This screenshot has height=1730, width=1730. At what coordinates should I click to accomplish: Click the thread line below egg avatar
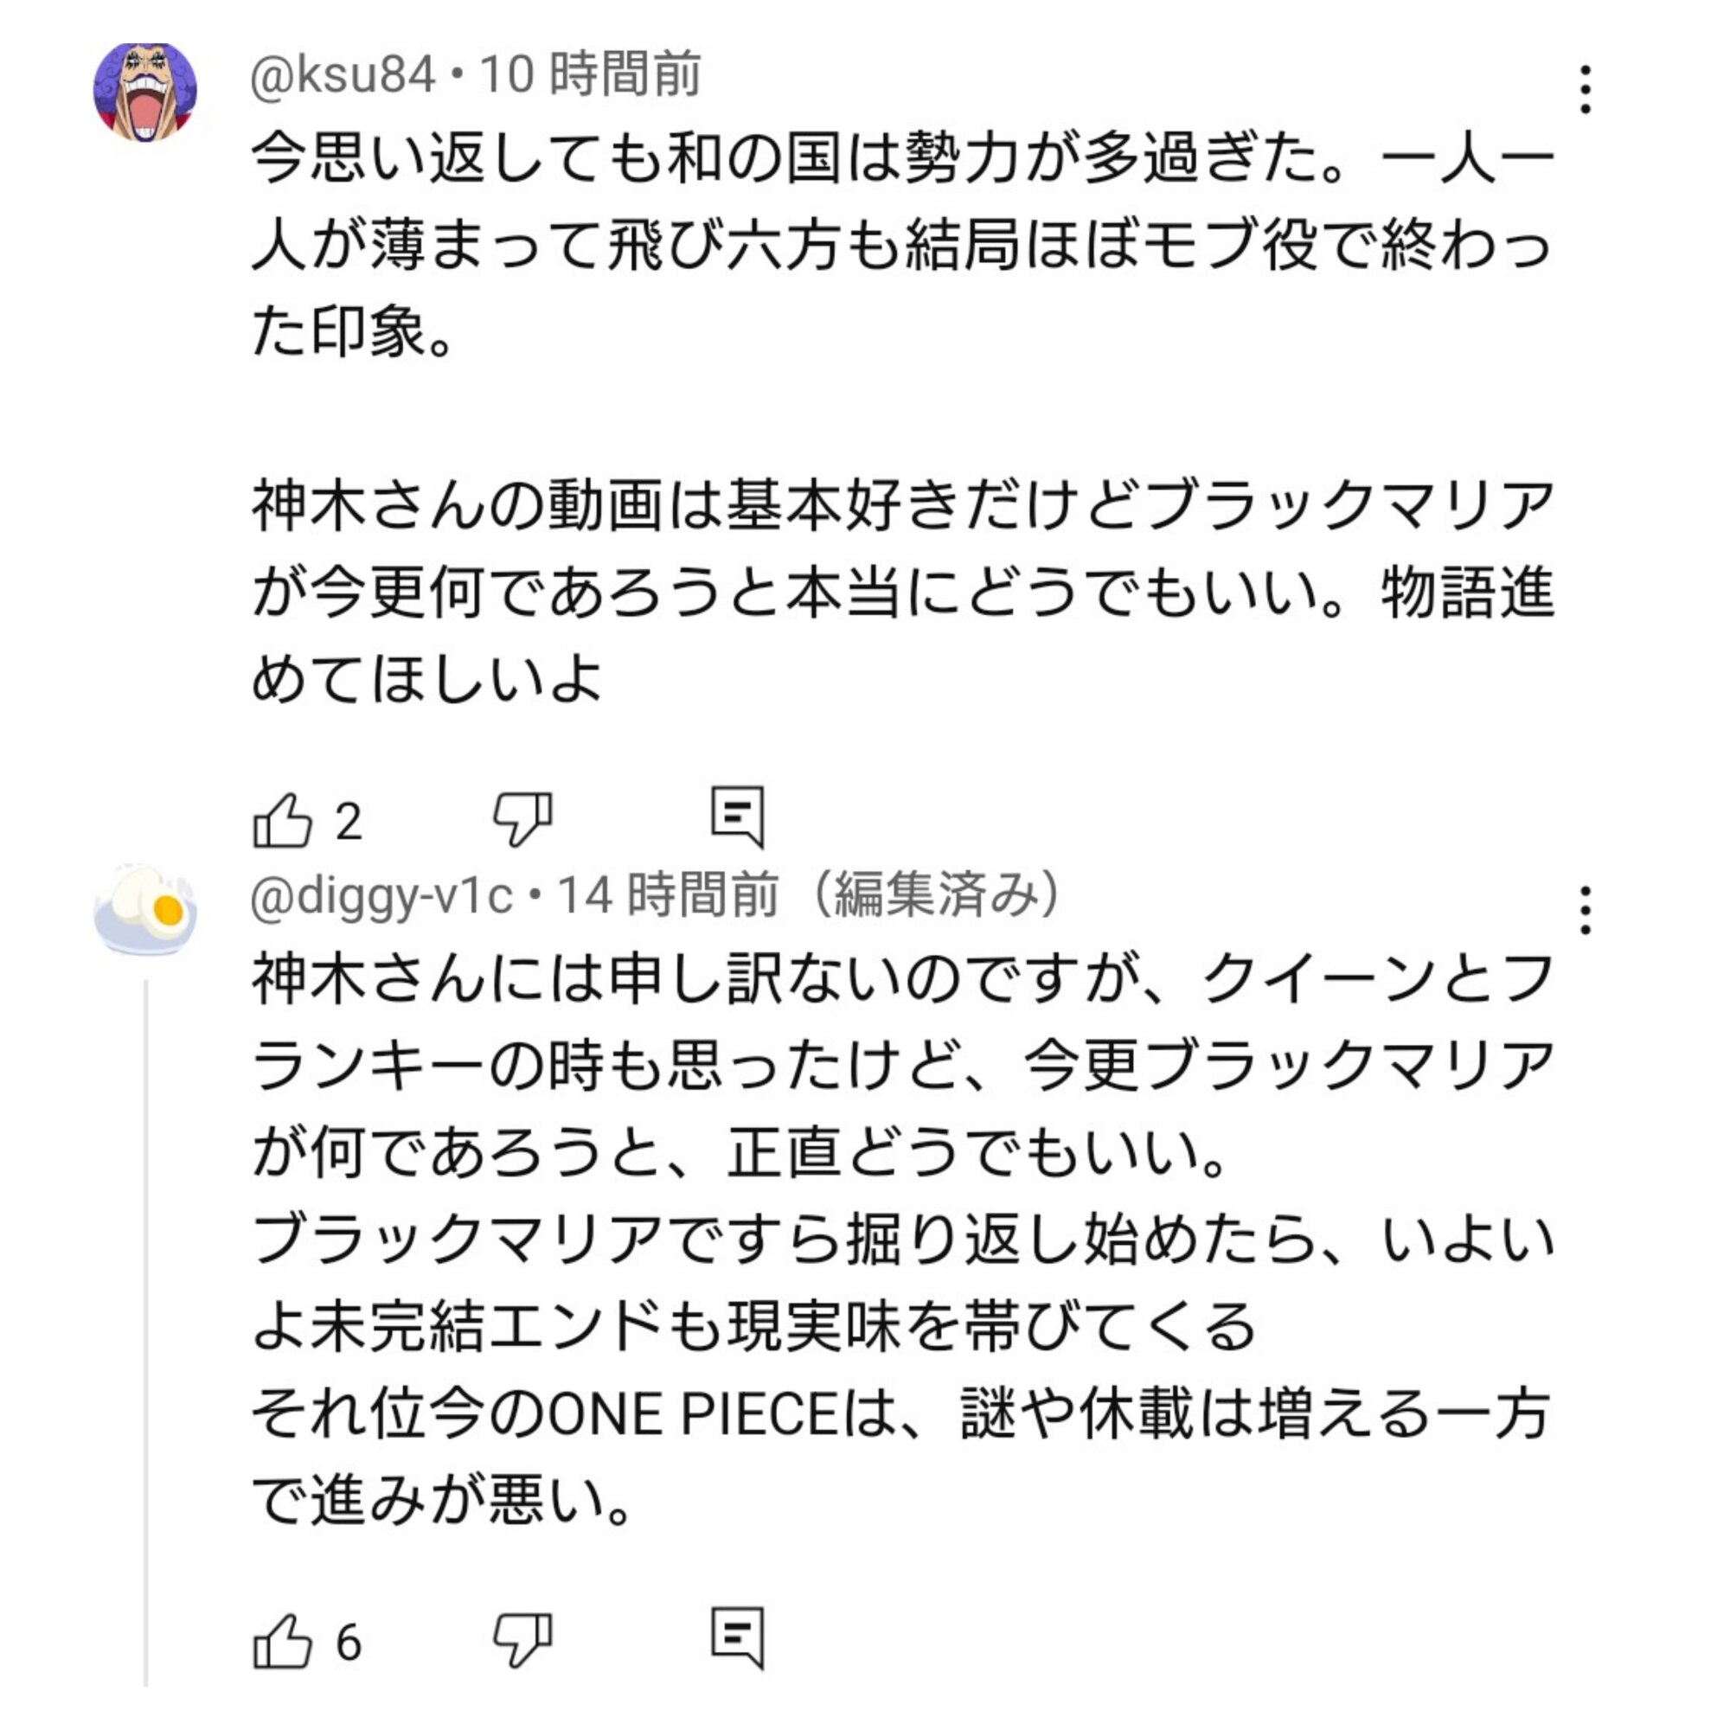[x=146, y=1325]
